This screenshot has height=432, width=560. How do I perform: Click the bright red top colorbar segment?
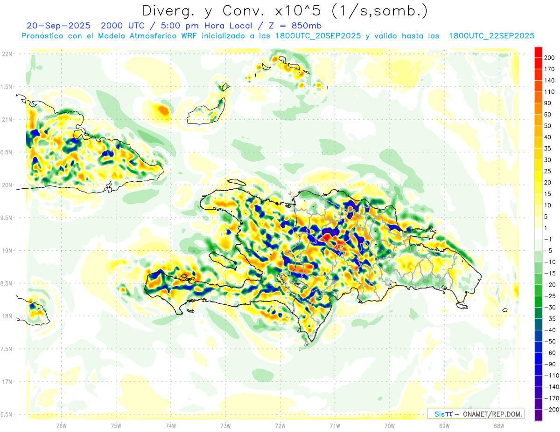(539, 52)
